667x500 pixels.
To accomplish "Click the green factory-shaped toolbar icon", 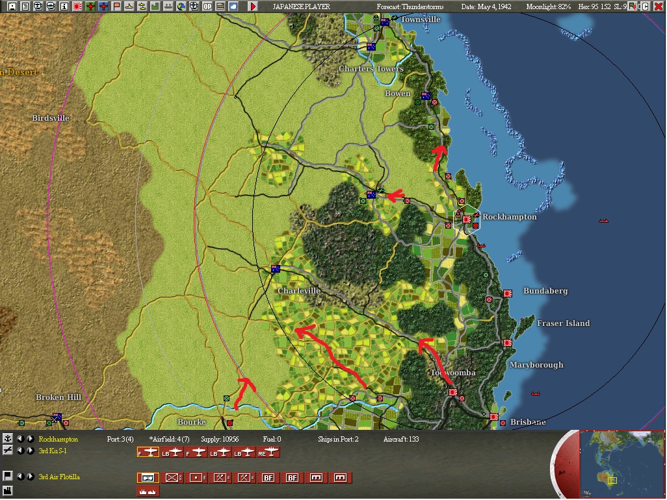I will (155, 6).
